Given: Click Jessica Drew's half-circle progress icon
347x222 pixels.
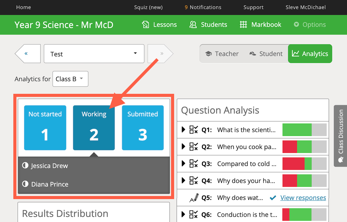Looking at the screenshot, I should 25,165.
